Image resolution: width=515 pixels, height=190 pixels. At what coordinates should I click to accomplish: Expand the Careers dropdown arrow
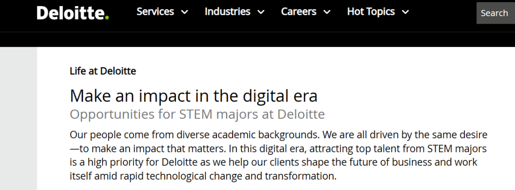[x=327, y=12]
